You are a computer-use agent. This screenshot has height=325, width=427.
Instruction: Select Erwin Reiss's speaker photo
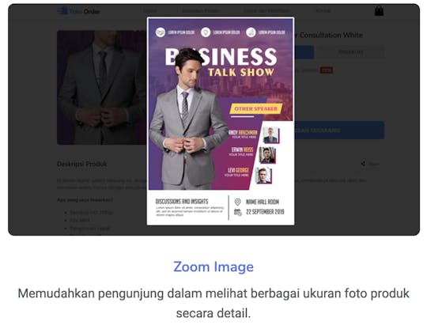(267, 155)
